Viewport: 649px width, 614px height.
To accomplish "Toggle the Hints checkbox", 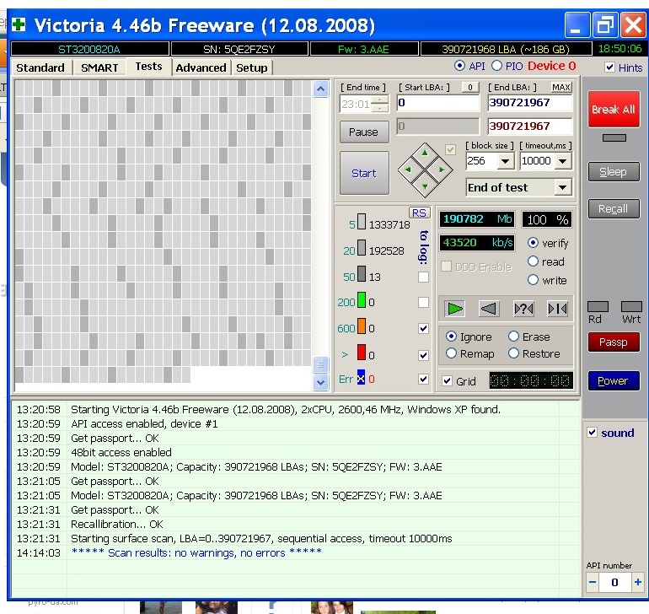I will click(609, 67).
